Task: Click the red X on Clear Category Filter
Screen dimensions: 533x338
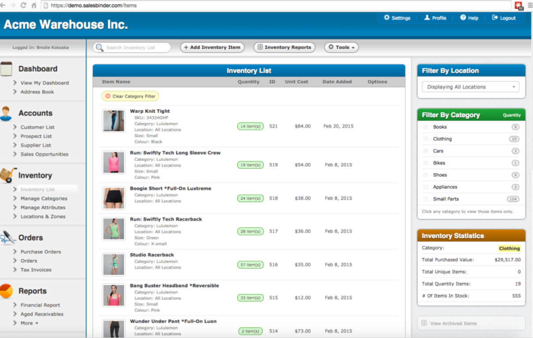Action: click(108, 96)
